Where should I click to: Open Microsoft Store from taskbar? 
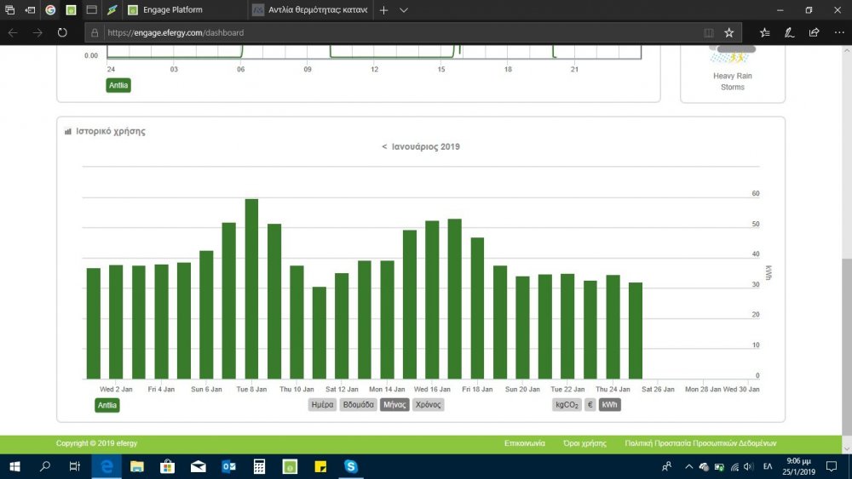[x=168, y=466]
